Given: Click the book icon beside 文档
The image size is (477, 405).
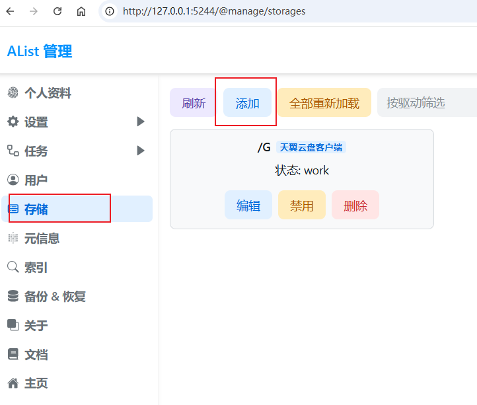Looking at the screenshot, I should click(13, 354).
